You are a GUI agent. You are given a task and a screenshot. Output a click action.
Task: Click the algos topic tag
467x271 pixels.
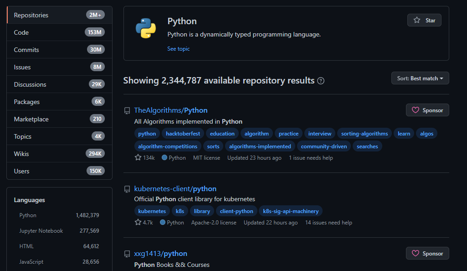click(x=426, y=134)
